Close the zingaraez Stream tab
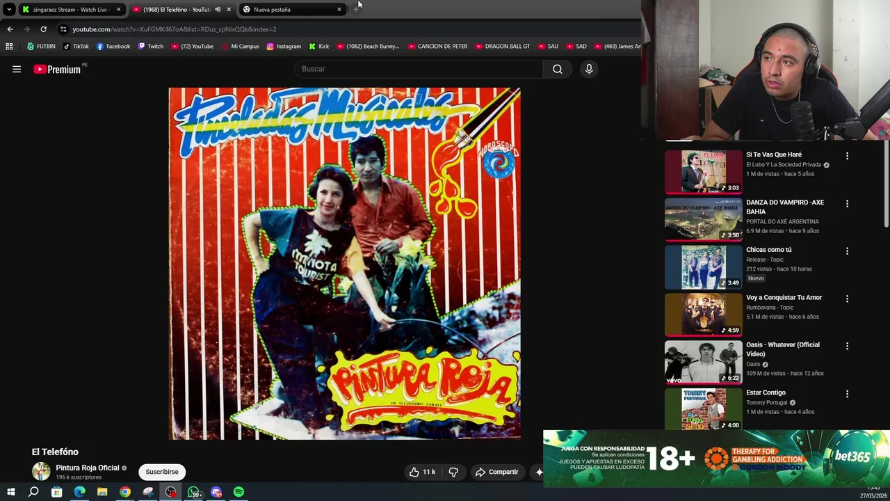The width and height of the screenshot is (890, 501). pos(118,10)
